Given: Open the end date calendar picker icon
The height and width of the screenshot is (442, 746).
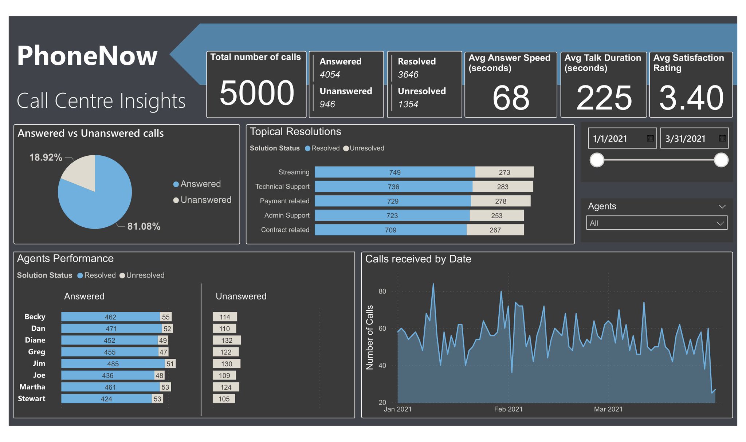Looking at the screenshot, I should pyautogui.click(x=722, y=138).
